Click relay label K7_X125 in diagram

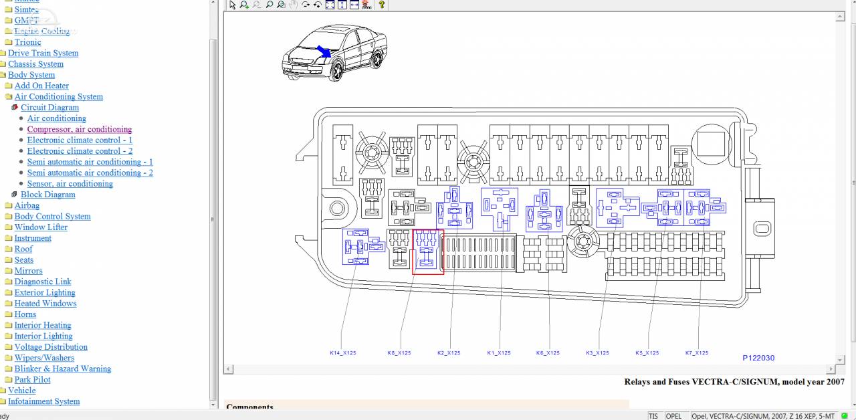697,353
